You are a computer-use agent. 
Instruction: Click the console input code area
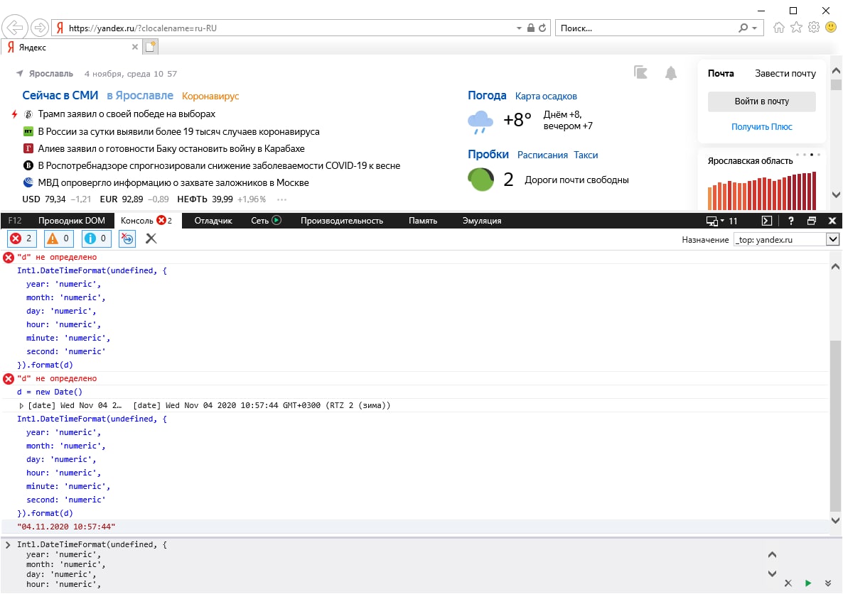tap(387, 564)
